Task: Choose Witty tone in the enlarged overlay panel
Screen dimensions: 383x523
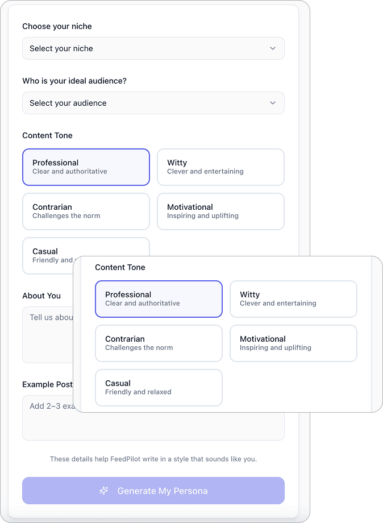Action: (293, 299)
